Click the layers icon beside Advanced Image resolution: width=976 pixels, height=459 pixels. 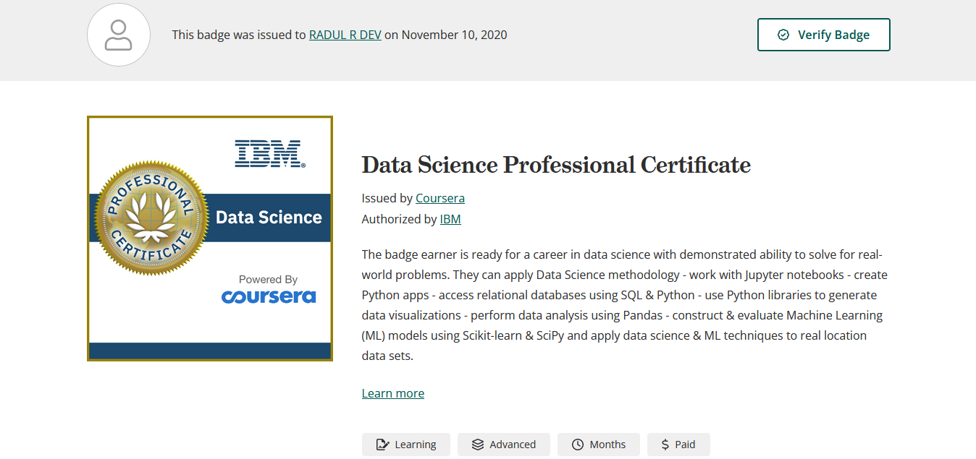[x=477, y=444]
